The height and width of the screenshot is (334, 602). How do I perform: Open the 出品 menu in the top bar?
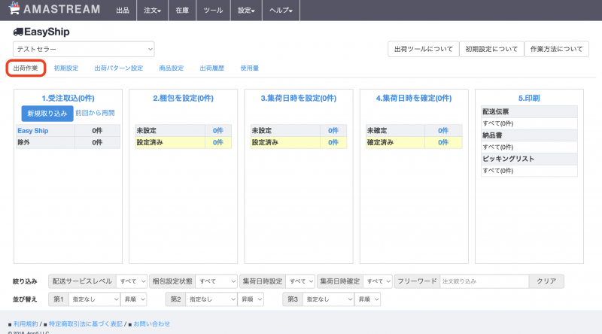123,11
